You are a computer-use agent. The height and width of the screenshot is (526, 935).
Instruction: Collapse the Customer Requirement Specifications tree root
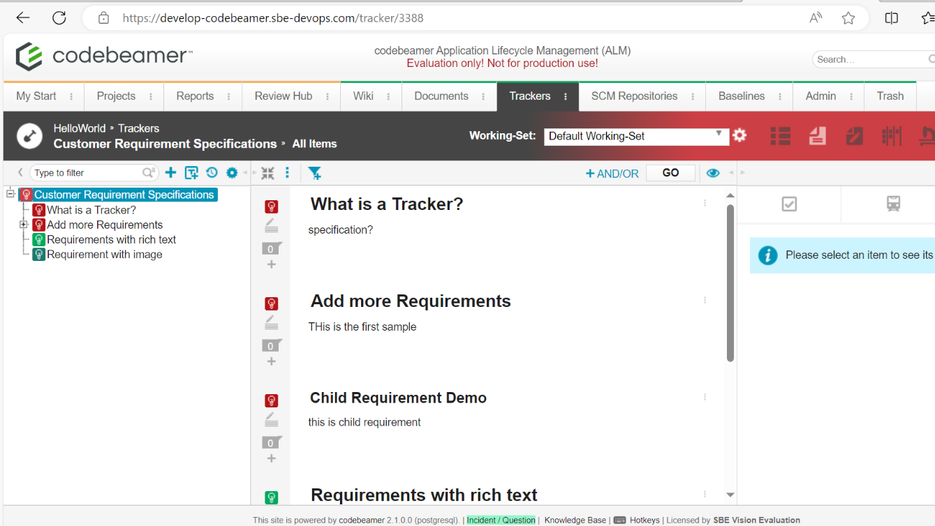pyautogui.click(x=10, y=194)
